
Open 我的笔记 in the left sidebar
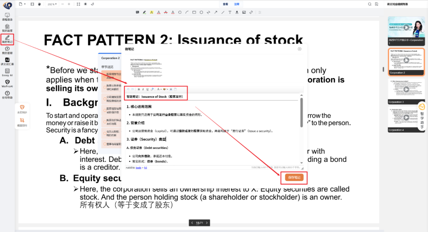pos(7,39)
